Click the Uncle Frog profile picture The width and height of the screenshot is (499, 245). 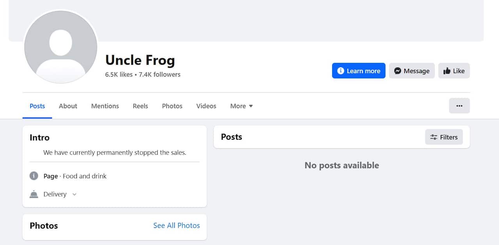[x=61, y=47]
